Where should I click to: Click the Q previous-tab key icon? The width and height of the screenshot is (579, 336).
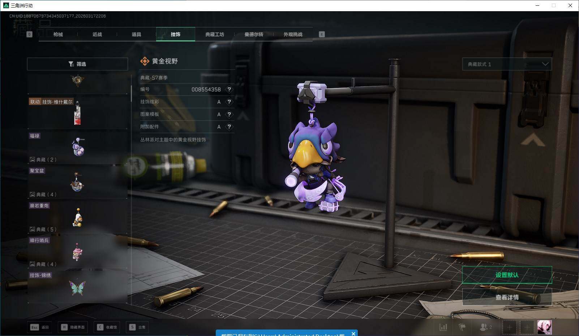[x=30, y=34]
